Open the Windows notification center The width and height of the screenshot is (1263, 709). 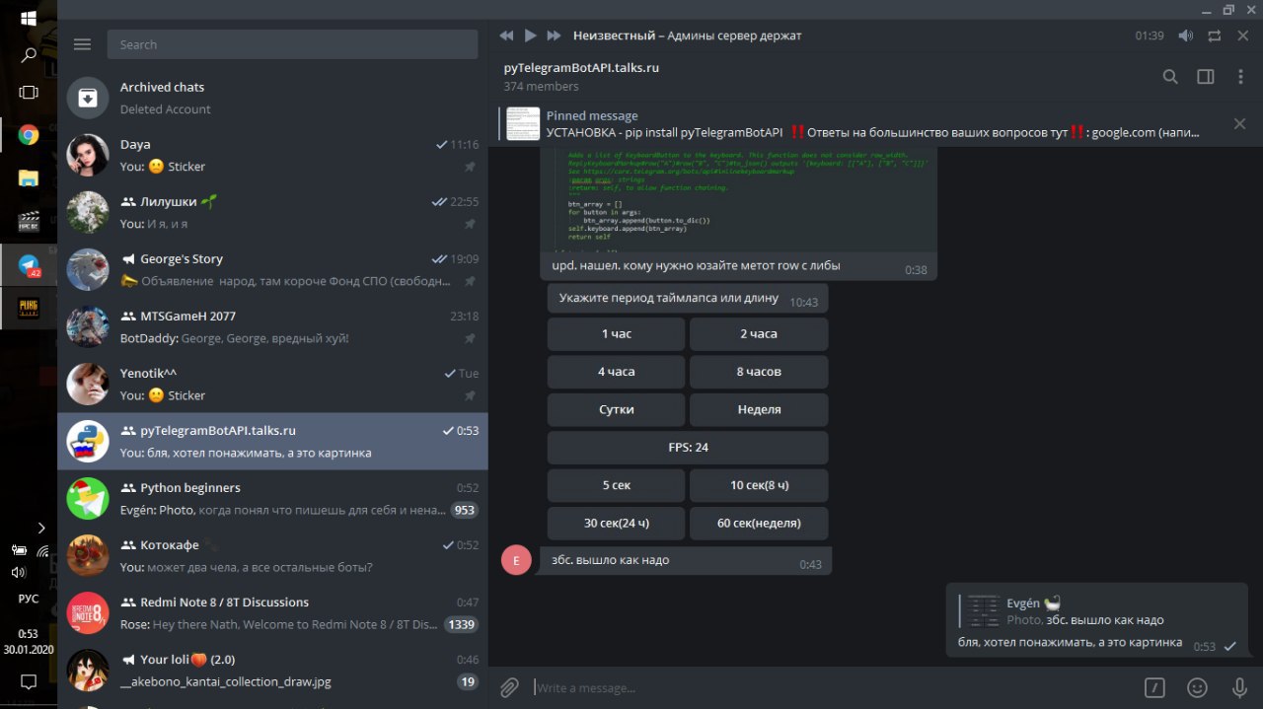[29, 681]
